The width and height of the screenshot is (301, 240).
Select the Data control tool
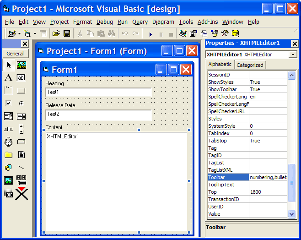pyautogui.click(x=21, y=180)
